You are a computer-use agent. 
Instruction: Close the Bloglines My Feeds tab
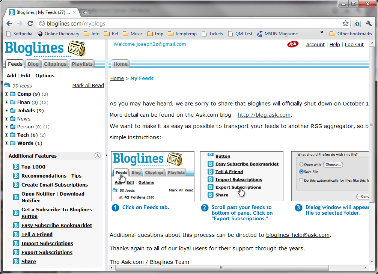click(74, 12)
